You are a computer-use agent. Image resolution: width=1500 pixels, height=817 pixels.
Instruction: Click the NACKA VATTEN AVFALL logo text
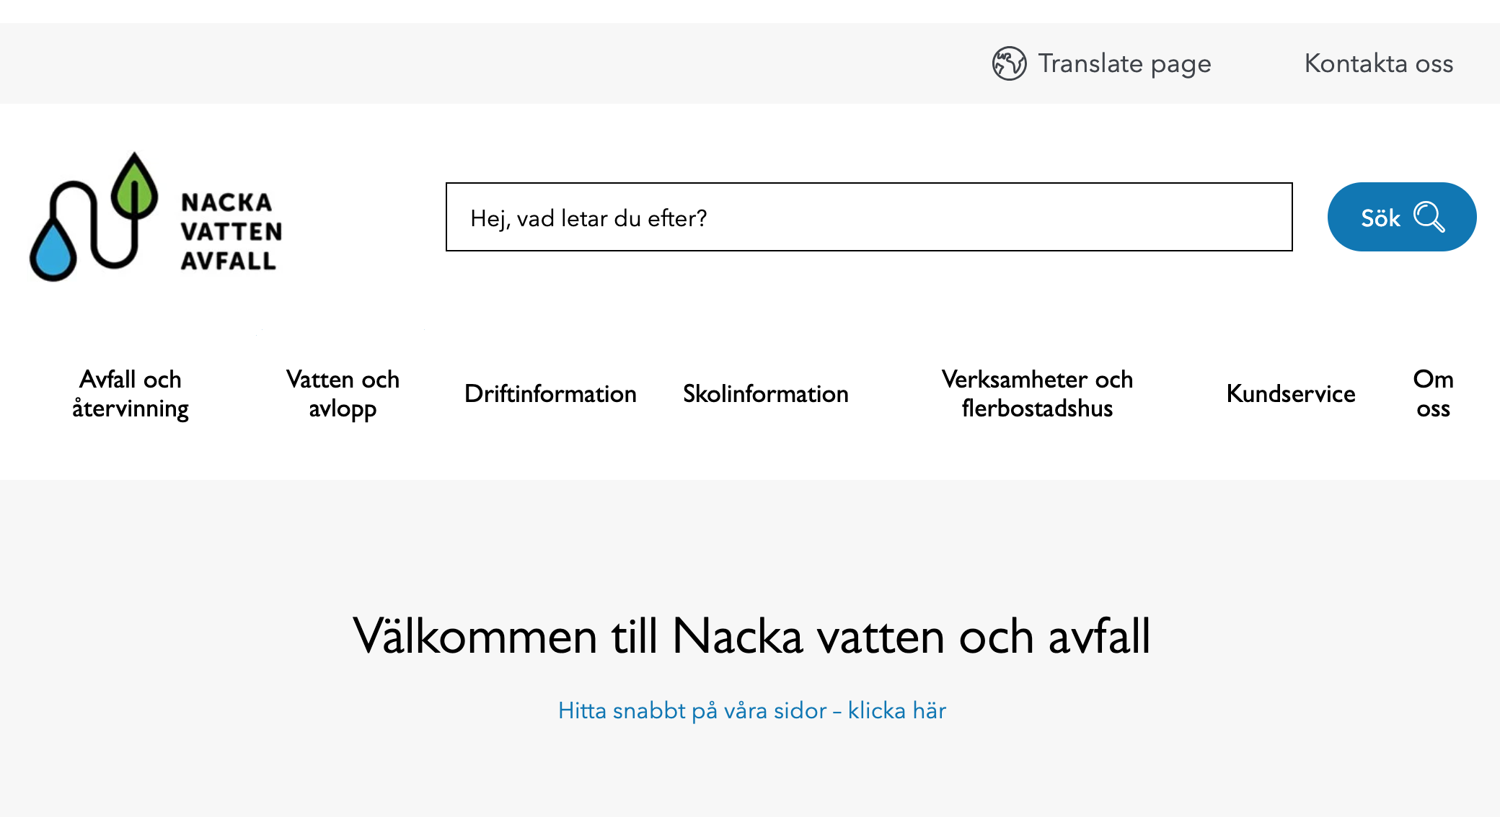(x=231, y=231)
